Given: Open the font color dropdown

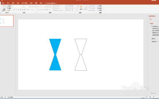Looking at the screenshot, I should (34, 10).
